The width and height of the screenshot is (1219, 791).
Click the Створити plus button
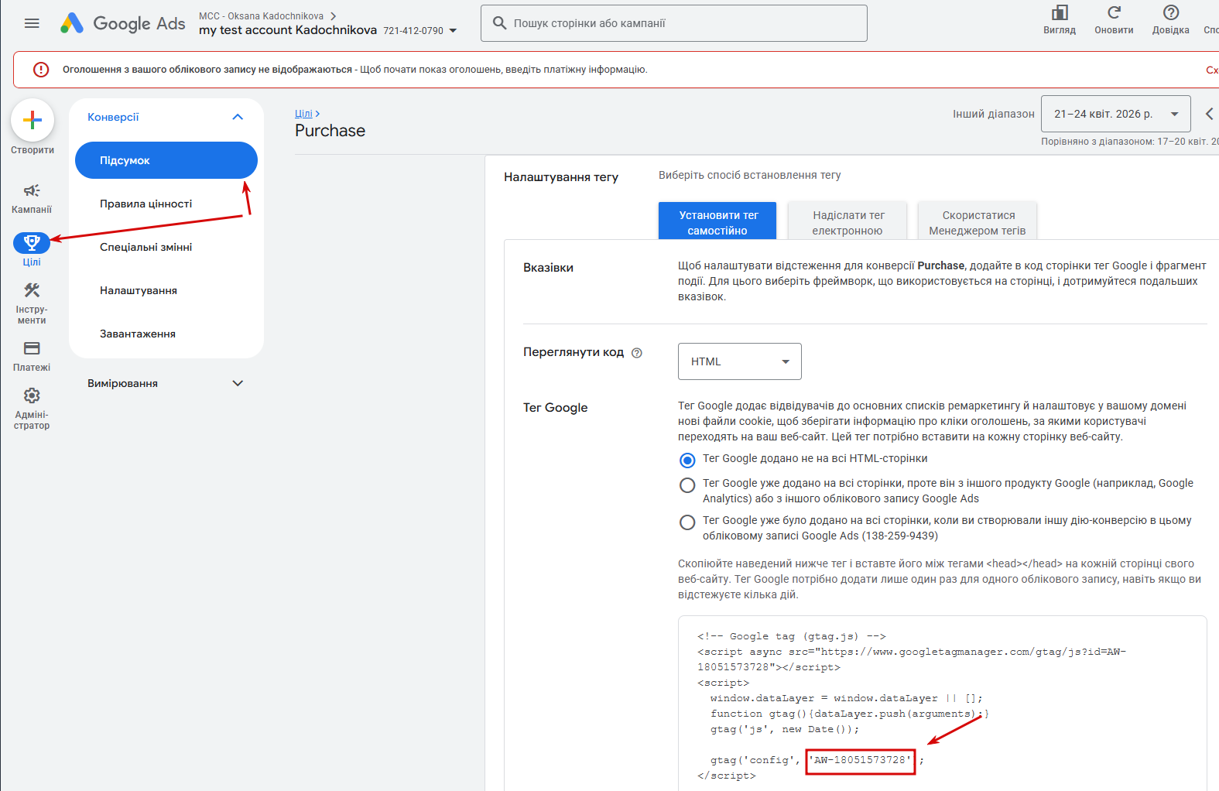coord(33,120)
